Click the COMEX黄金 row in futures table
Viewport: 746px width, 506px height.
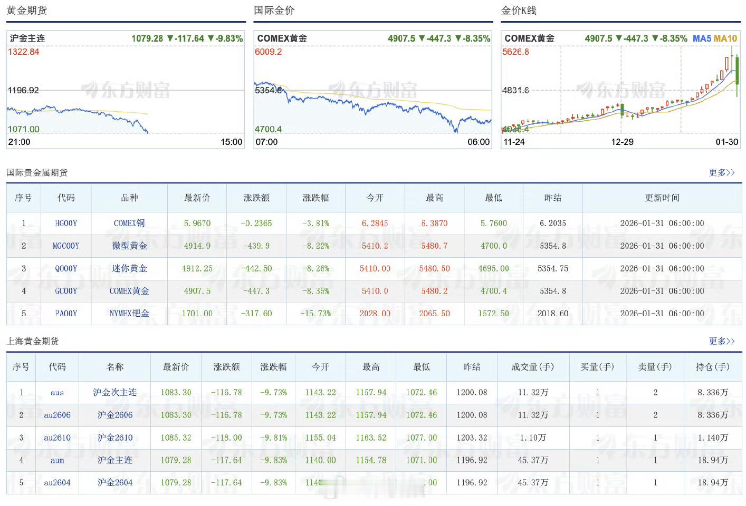pyautogui.click(x=129, y=291)
